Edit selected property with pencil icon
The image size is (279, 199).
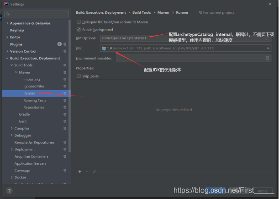click(x=95, y=172)
